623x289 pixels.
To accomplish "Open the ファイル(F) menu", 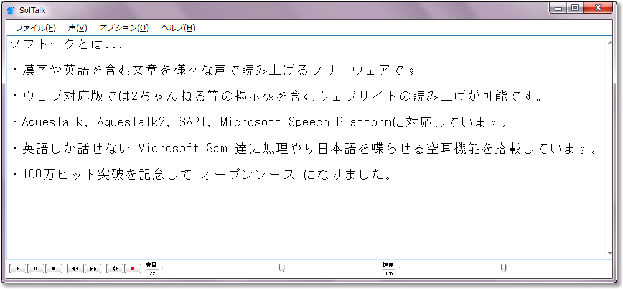I will point(35,28).
